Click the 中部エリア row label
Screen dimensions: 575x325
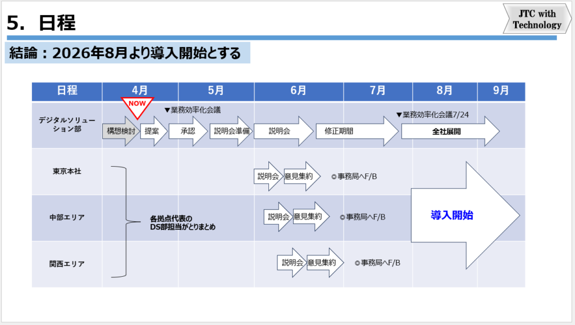pyautogui.click(x=67, y=217)
